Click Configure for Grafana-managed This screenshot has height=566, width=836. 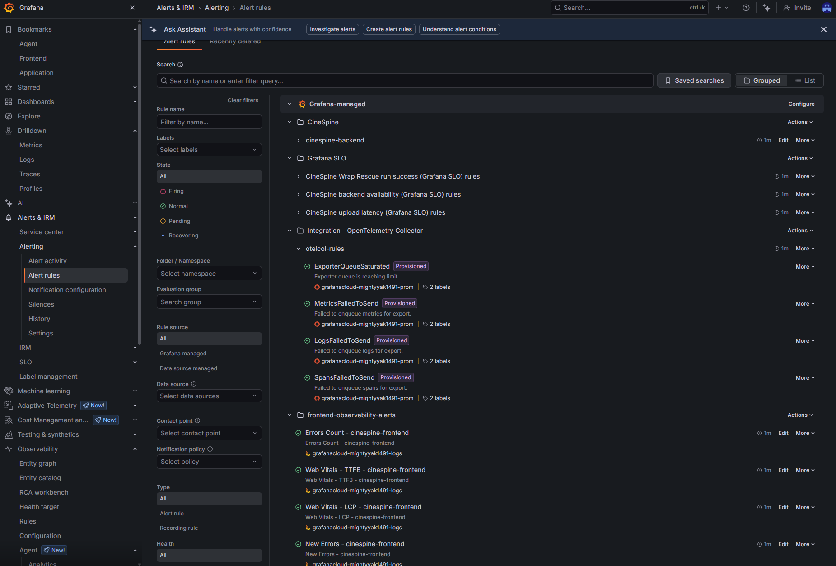pyautogui.click(x=801, y=104)
